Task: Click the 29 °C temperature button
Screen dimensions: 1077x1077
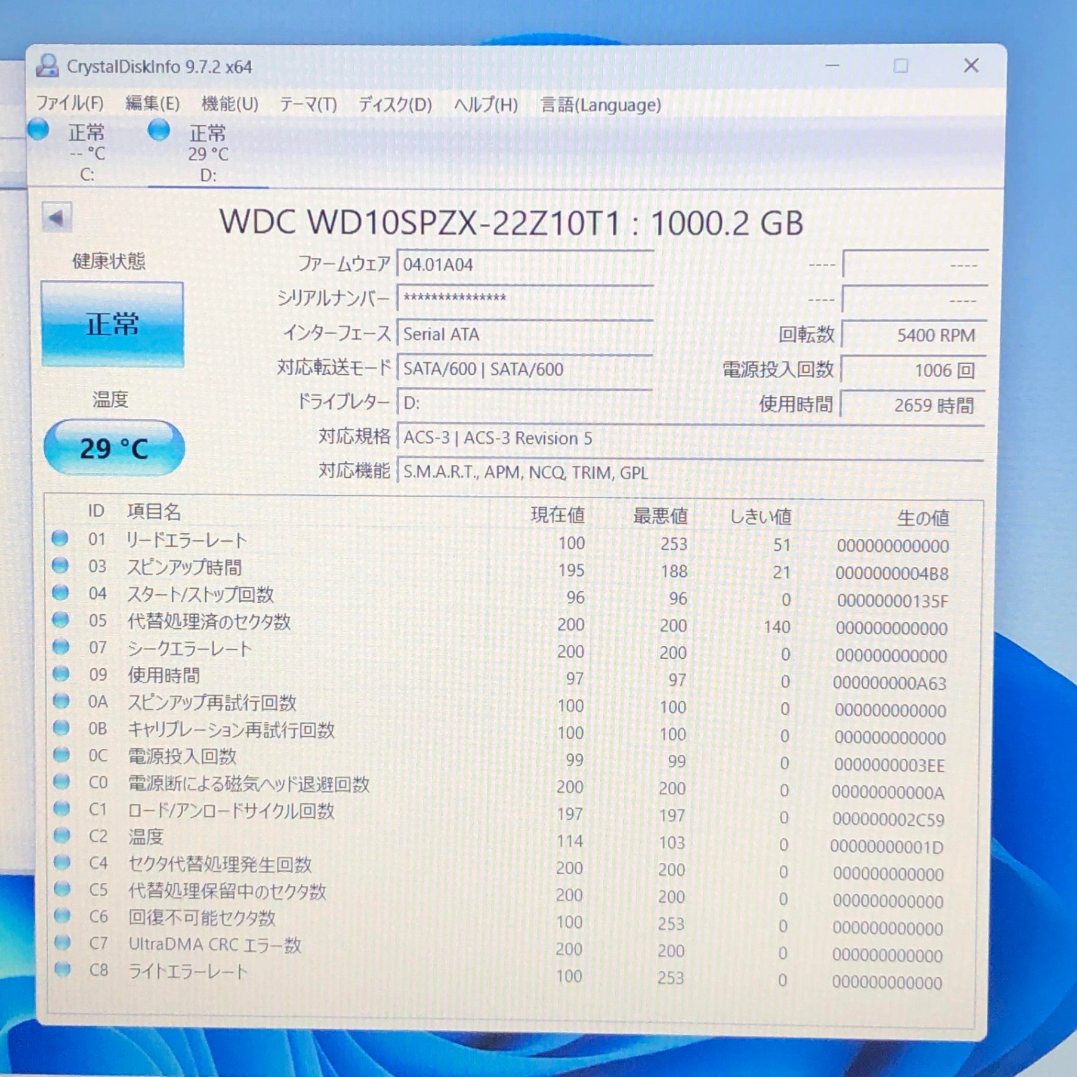Action: pos(114,448)
